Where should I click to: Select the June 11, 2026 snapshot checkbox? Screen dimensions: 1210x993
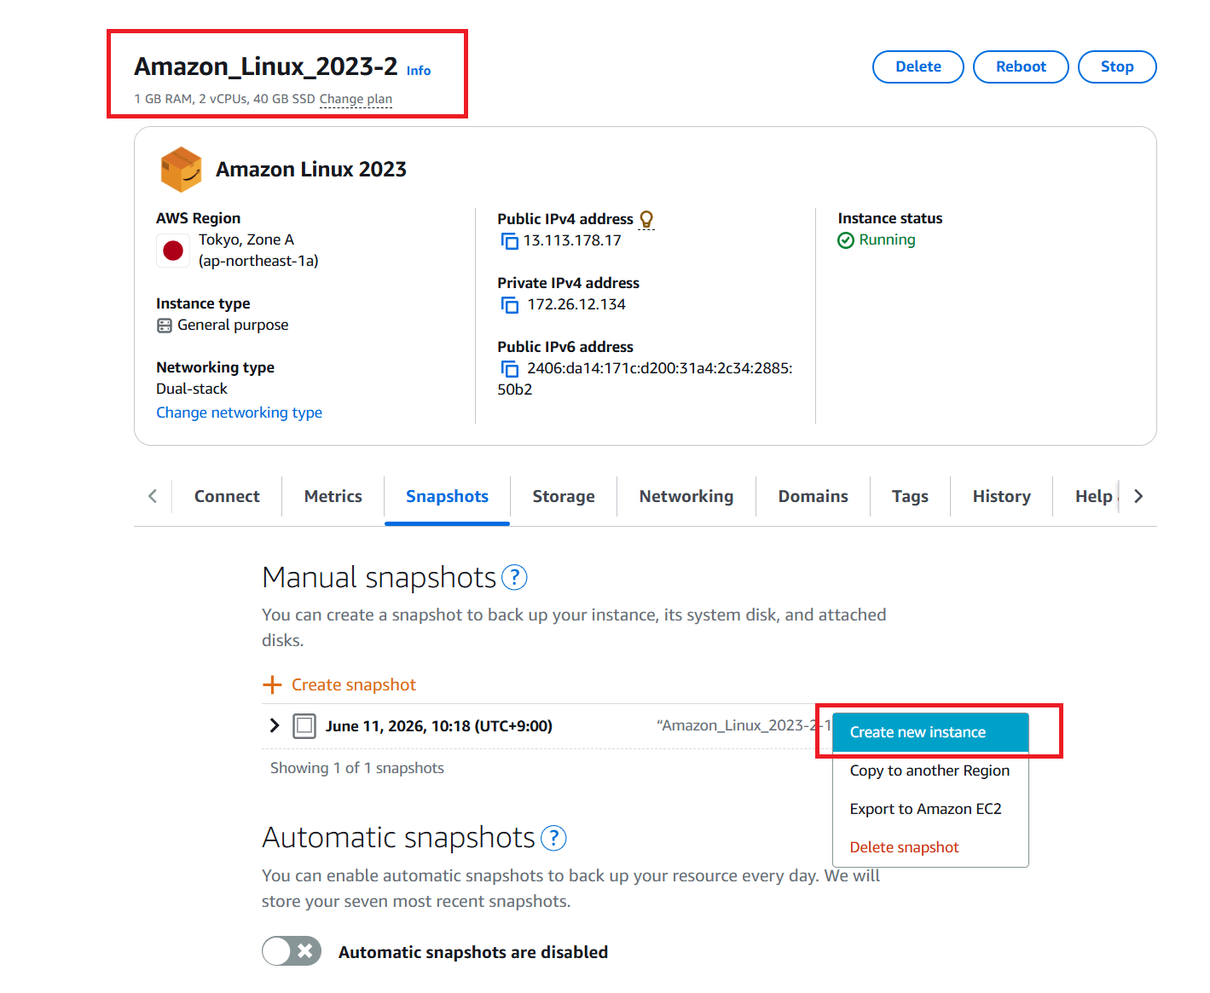coord(304,726)
